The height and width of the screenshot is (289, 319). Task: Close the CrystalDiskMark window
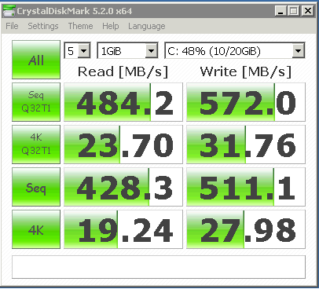[x=308, y=11]
